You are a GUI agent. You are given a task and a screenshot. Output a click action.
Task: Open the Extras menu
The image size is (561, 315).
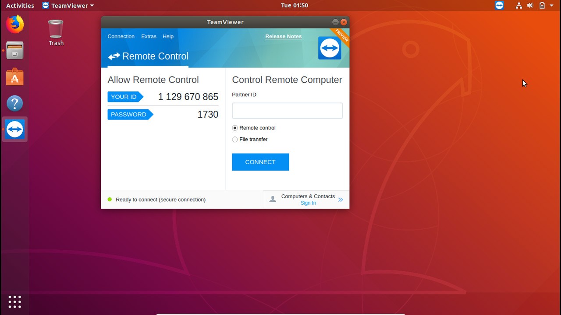(149, 36)
